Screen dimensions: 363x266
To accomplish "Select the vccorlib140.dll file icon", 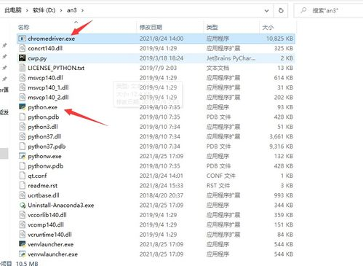I will click(23, 215).
